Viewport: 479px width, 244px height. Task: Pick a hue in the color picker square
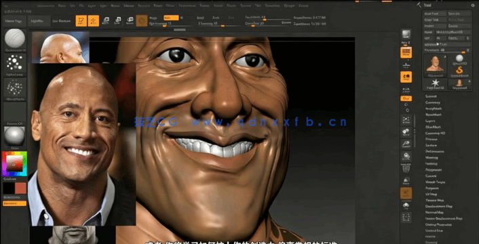pos(14,163)
